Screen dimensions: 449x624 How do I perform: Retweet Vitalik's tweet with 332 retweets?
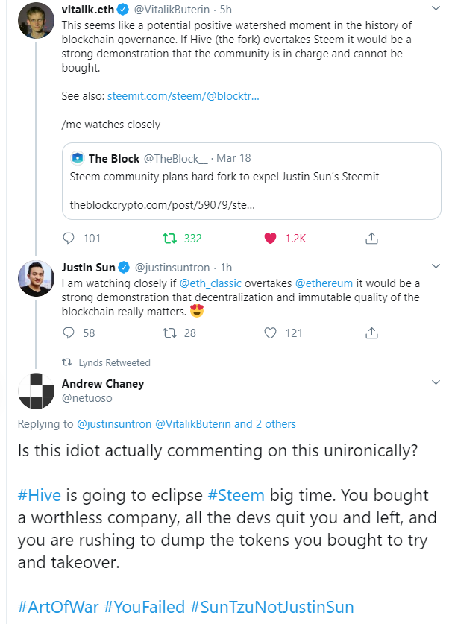coord(169,239)
